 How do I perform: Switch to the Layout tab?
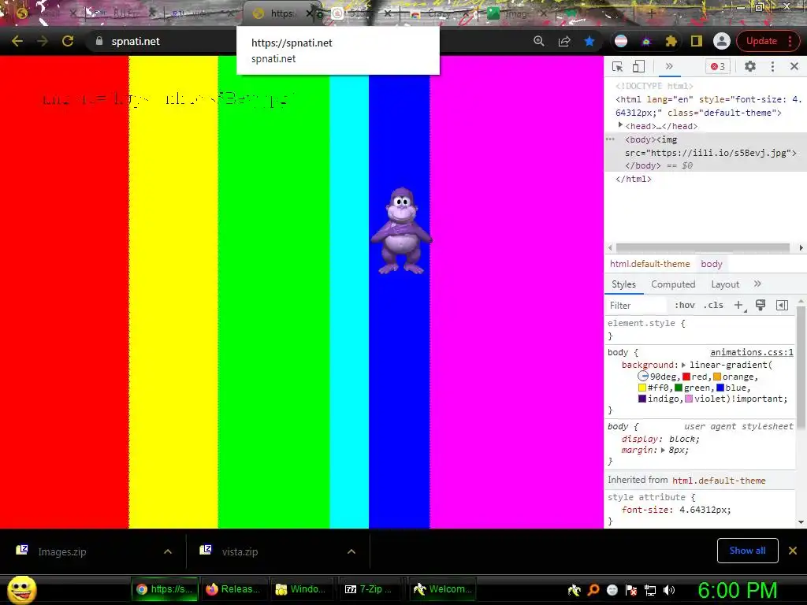coord(725,284)
